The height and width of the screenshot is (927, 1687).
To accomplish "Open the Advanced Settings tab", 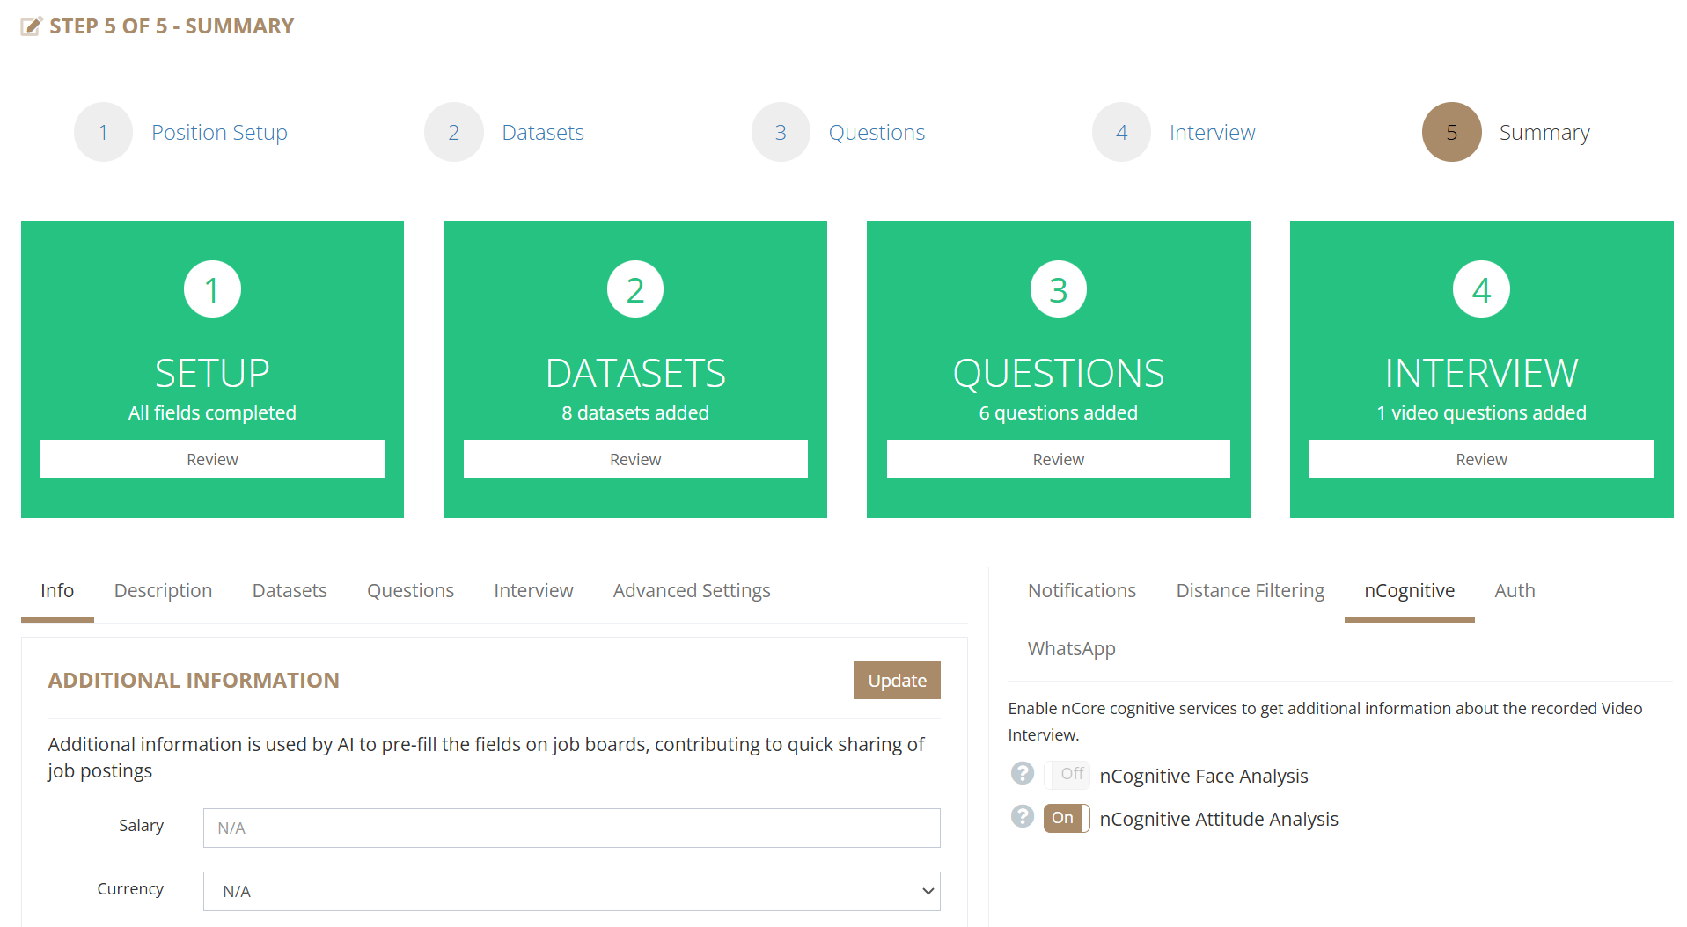I will coord(692,591).
